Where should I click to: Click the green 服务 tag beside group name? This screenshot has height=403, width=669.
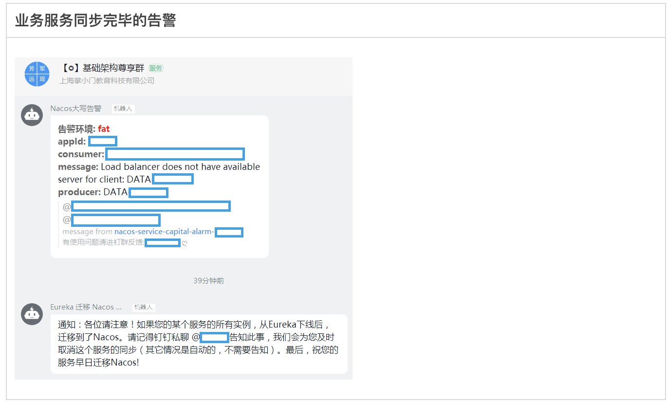[x=156, y=68]
